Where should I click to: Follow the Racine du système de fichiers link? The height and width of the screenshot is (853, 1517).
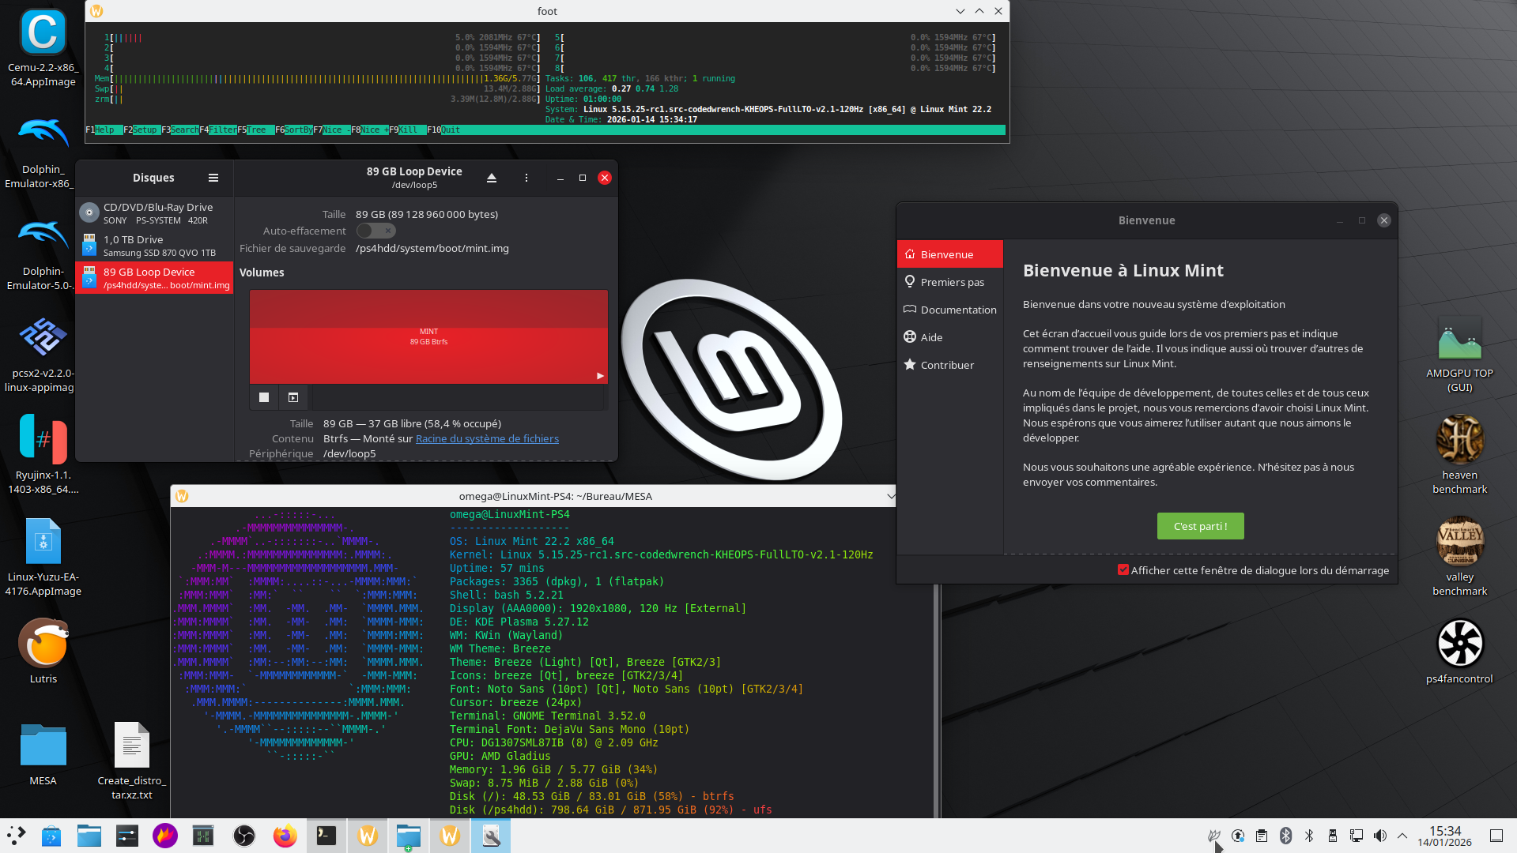coord(486,438)
